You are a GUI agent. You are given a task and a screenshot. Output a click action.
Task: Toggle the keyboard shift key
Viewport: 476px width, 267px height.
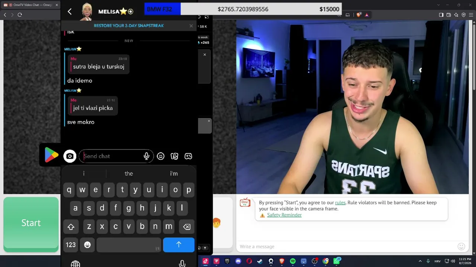(71, 227)
